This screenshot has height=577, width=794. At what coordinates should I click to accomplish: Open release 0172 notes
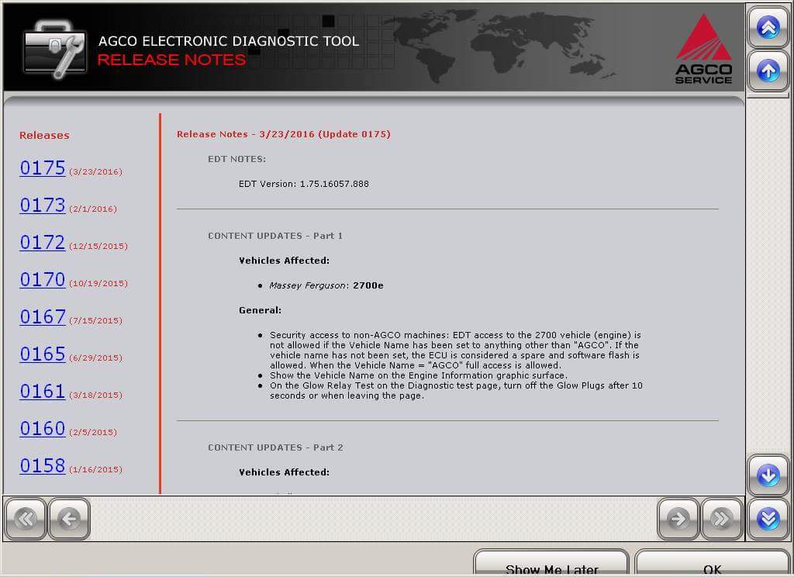(43, 242)
